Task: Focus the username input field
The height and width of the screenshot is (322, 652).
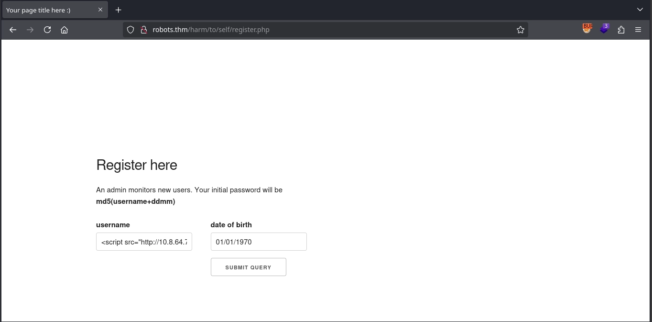Action: click(x=144, y=242)
